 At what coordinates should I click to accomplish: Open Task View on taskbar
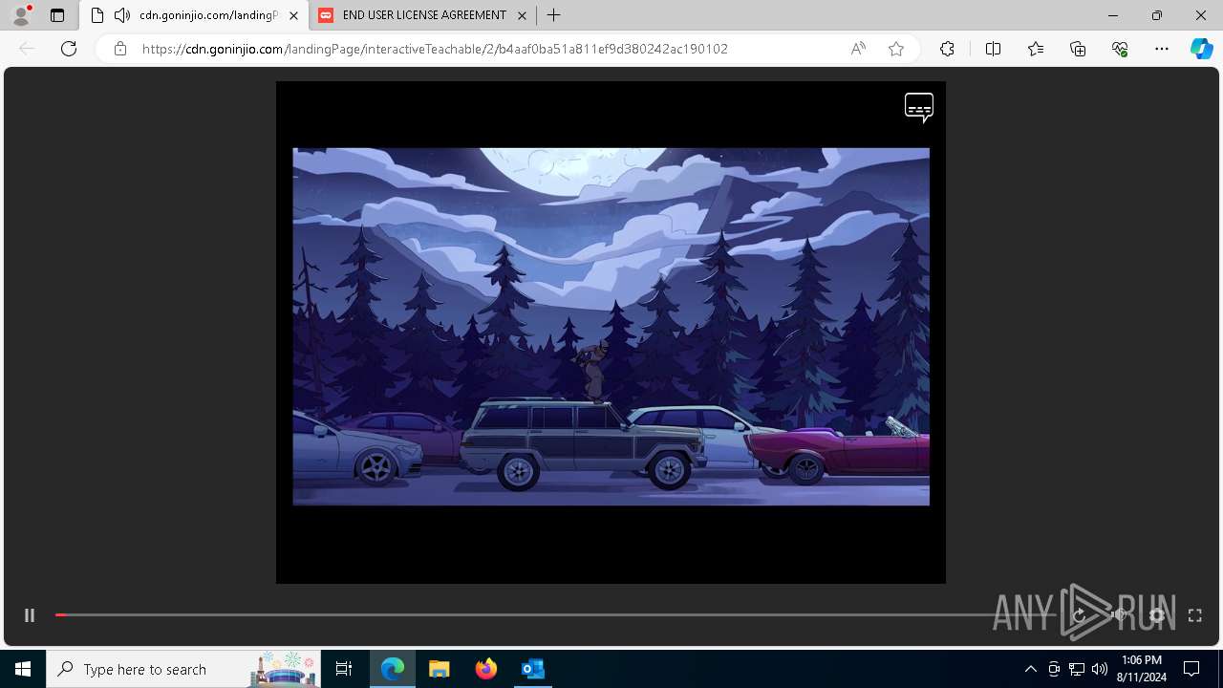(x=344, y=669)
